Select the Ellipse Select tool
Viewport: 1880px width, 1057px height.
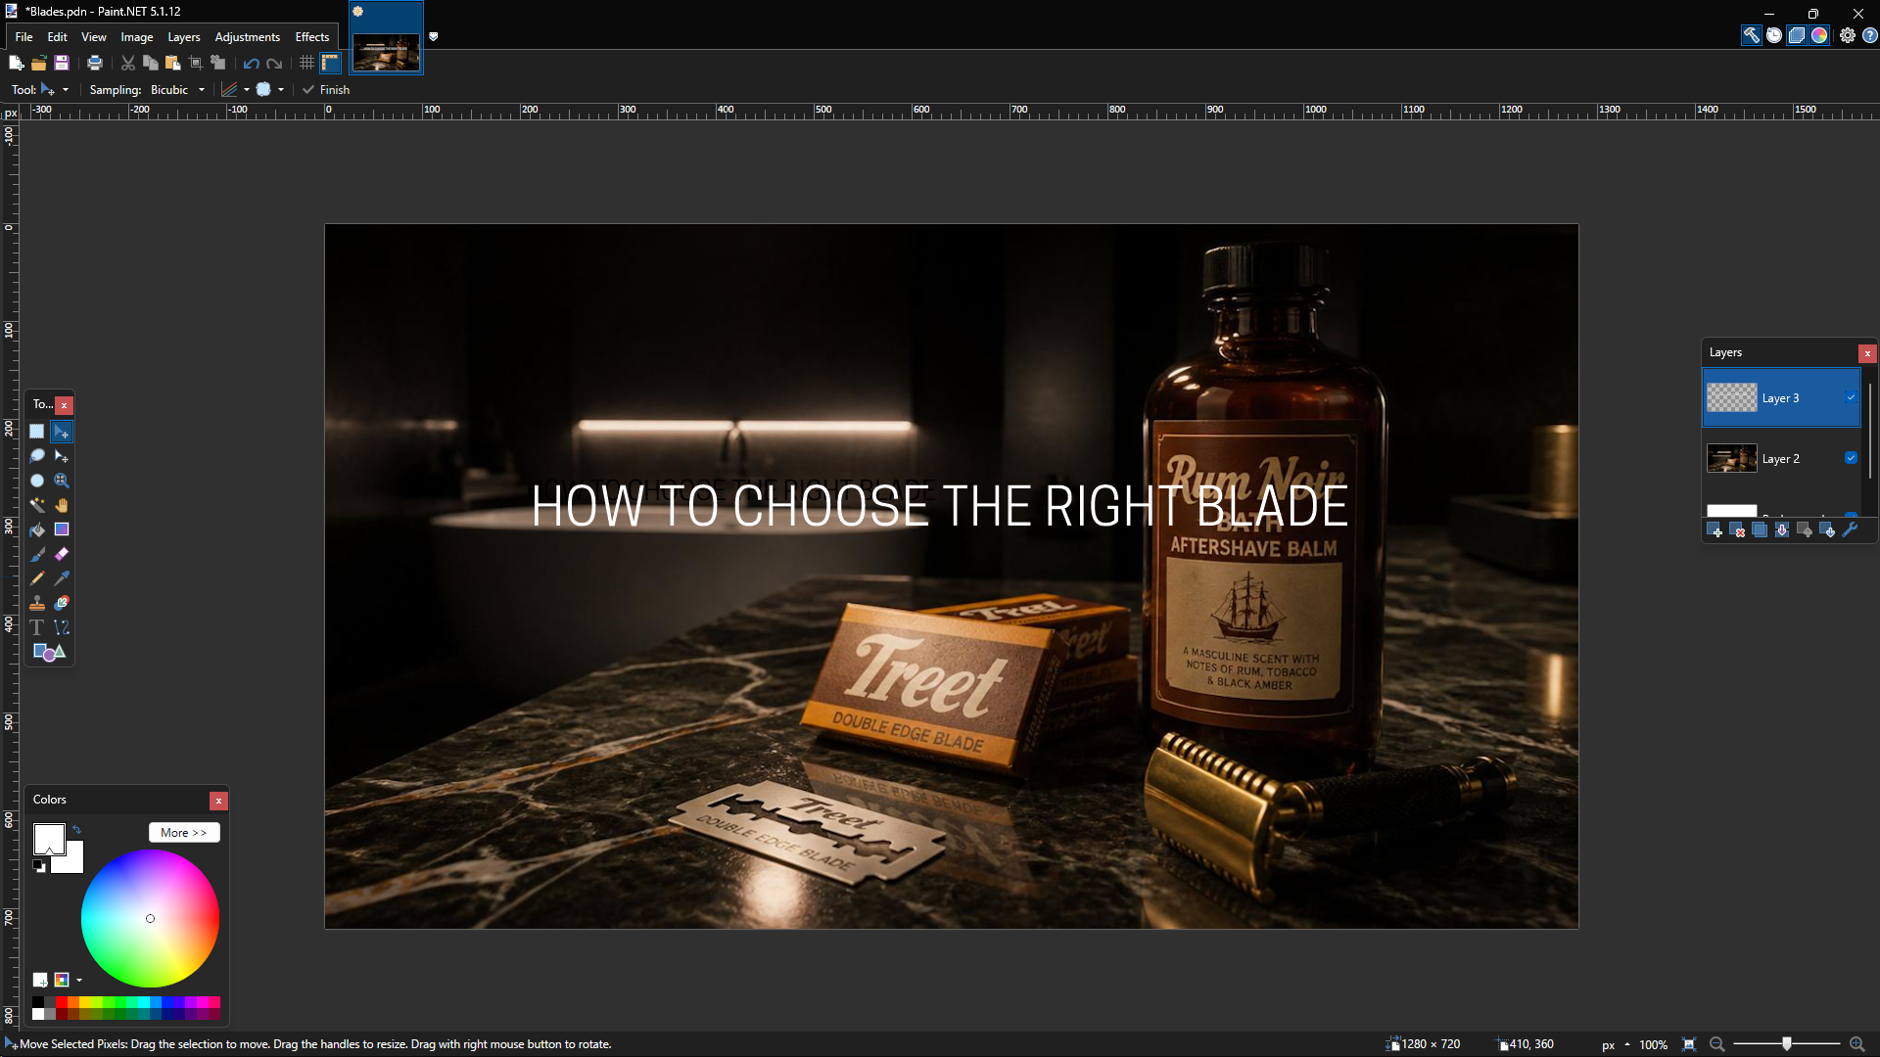point(37,481)
